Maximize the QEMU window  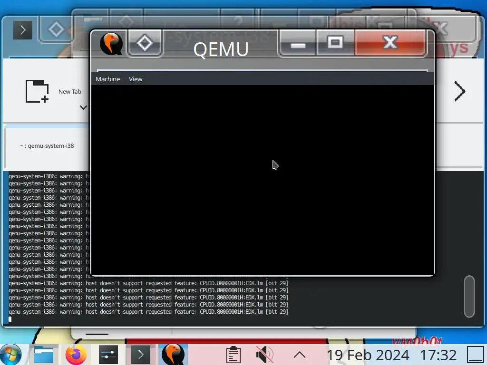click(x=335, y=43)
